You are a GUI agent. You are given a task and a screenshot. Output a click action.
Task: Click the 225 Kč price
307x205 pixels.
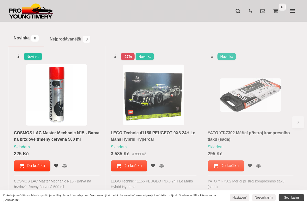(21, 154)
